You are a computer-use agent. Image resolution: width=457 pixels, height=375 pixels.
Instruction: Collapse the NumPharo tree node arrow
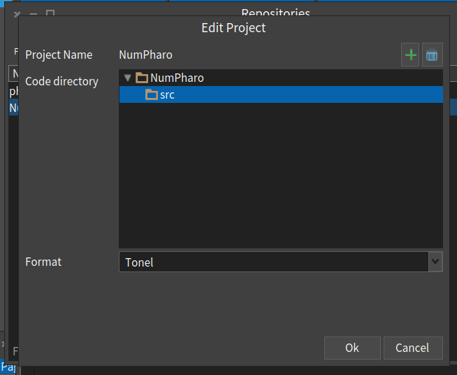tap(127, 78)
